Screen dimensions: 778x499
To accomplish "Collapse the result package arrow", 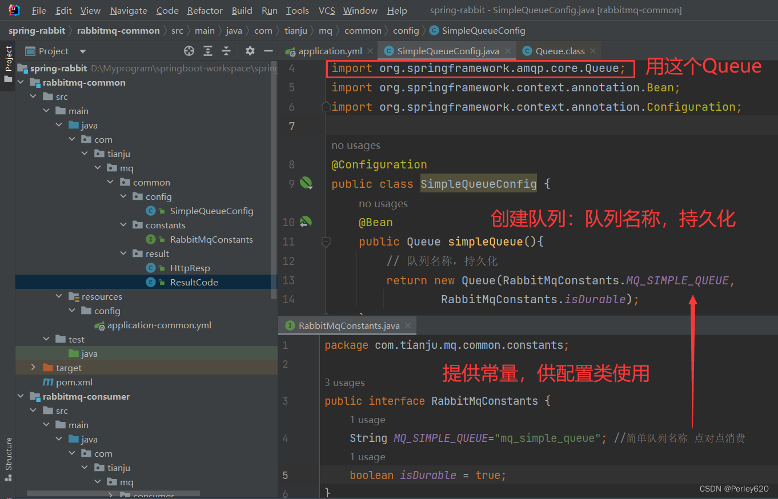I will pos(123,253).
